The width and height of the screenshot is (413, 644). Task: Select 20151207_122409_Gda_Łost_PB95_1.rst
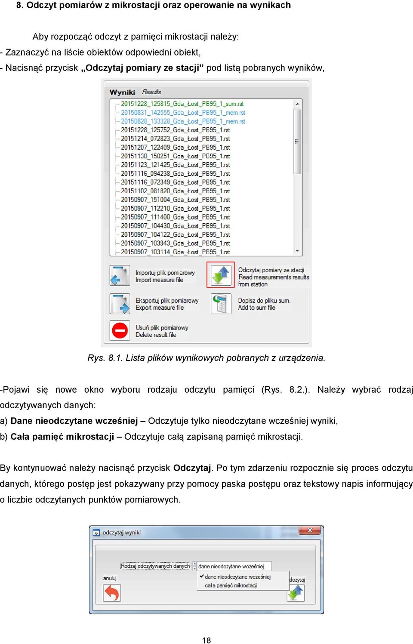coord(176,148)
